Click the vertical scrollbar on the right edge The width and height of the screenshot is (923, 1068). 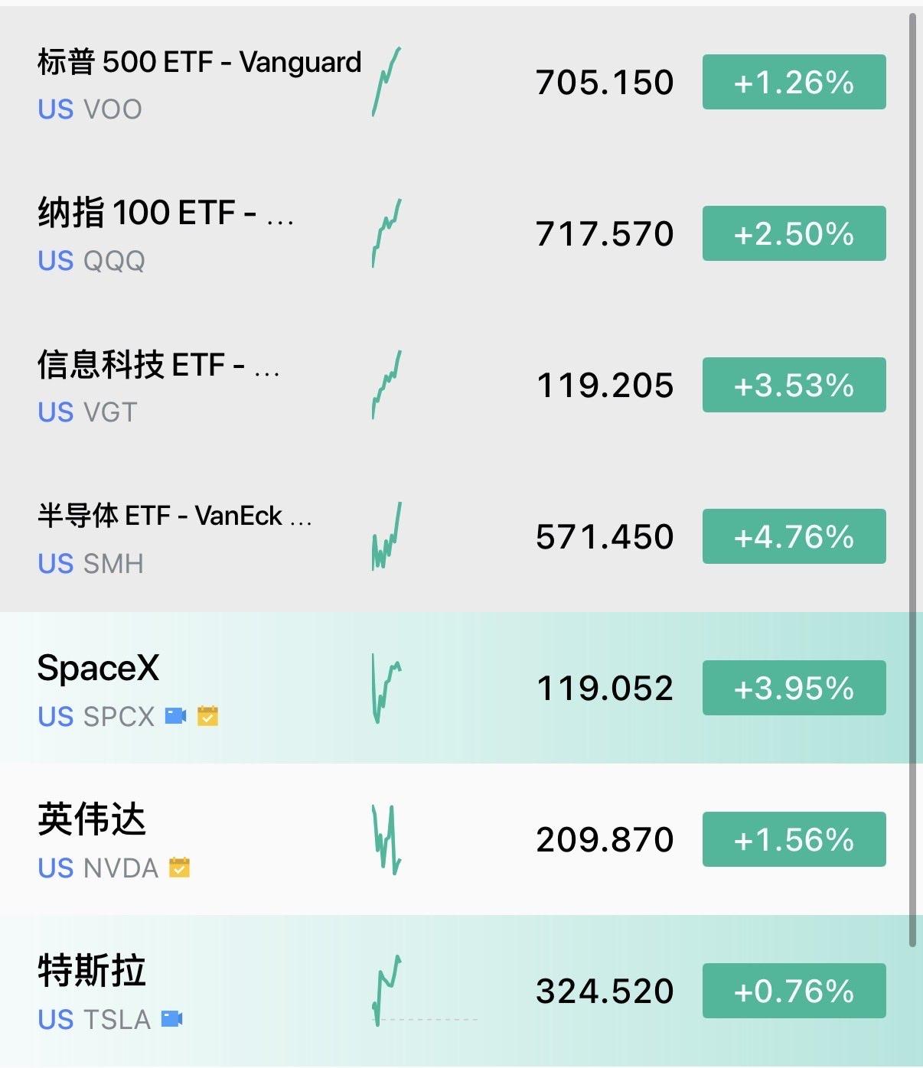click(x=912, y=480)
